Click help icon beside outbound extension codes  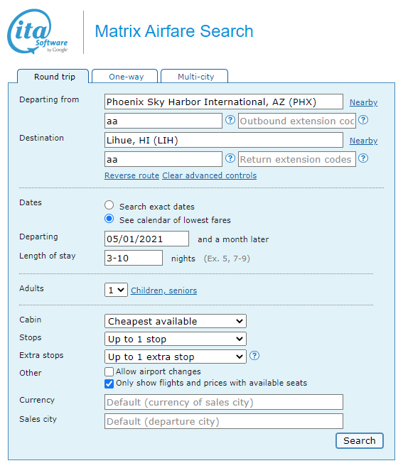[x=363, y=120]
